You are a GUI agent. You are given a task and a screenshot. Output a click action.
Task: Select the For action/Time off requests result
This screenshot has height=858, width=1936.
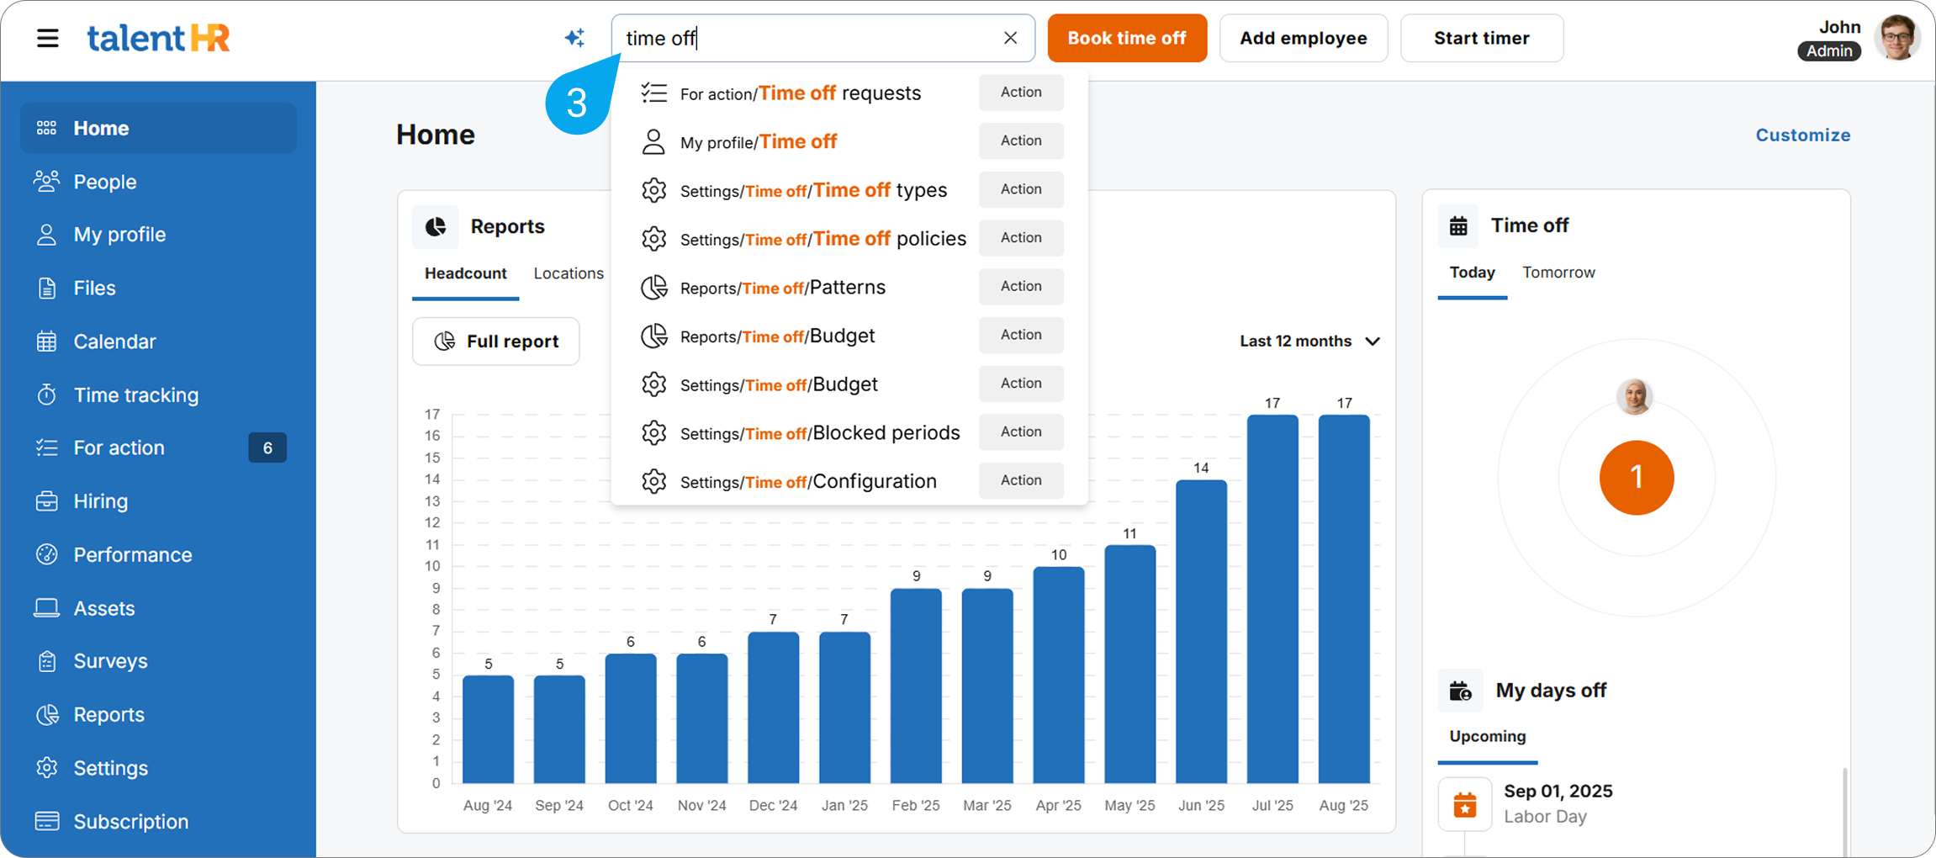click(x=799, y=93)
